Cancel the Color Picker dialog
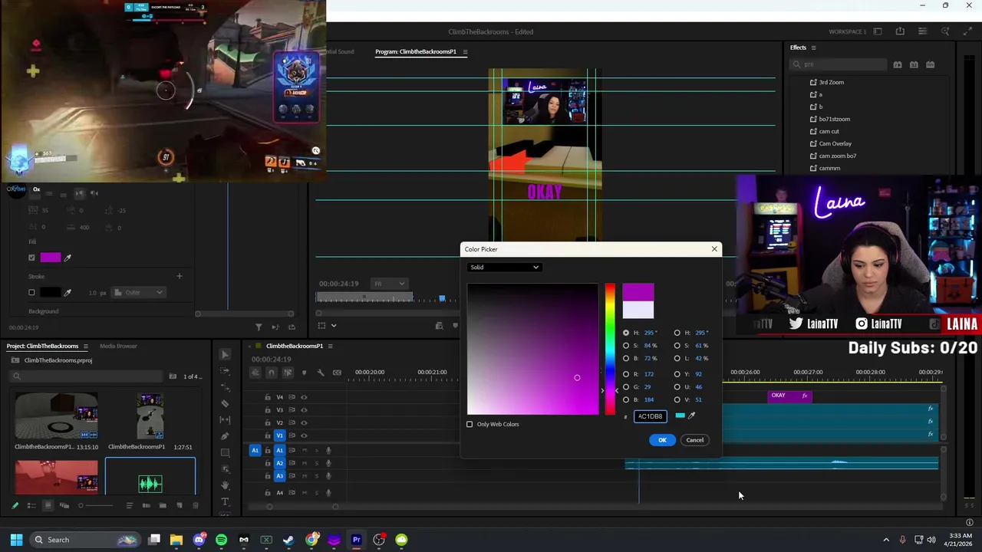The width and height of the screenshot is (982, 552). point(695,440)
